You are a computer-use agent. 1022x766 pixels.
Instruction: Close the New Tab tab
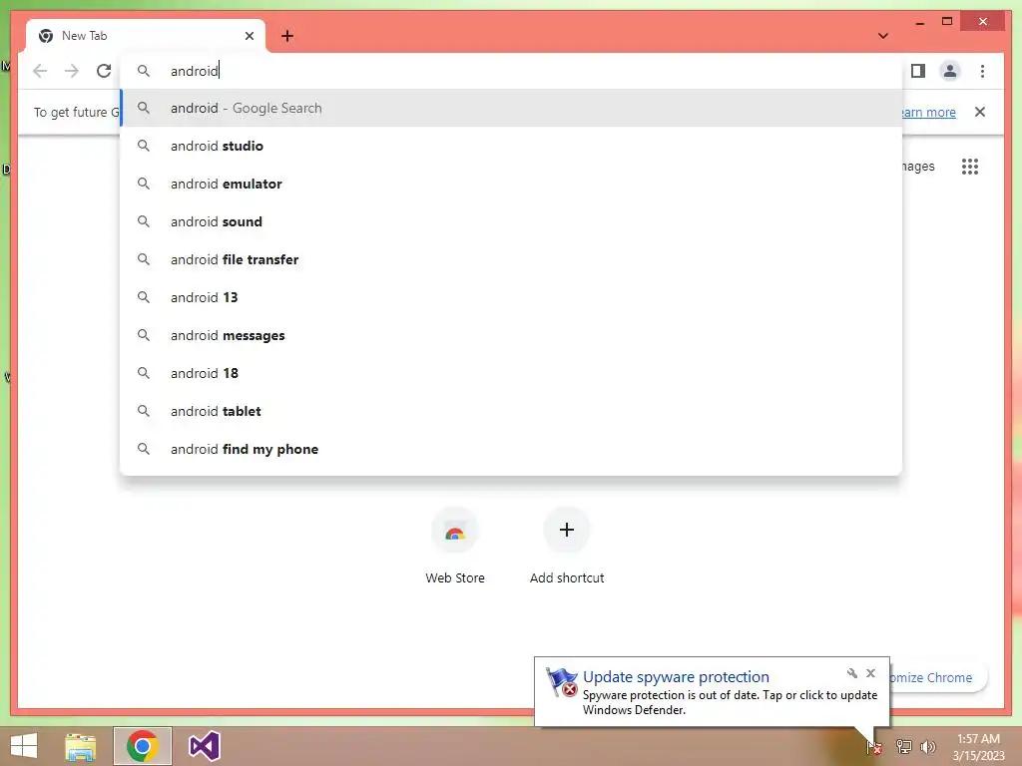249,36
